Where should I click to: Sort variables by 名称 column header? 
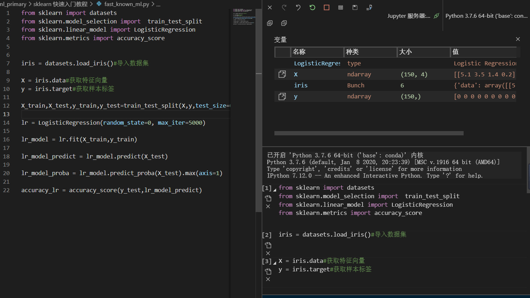(317, 52)
